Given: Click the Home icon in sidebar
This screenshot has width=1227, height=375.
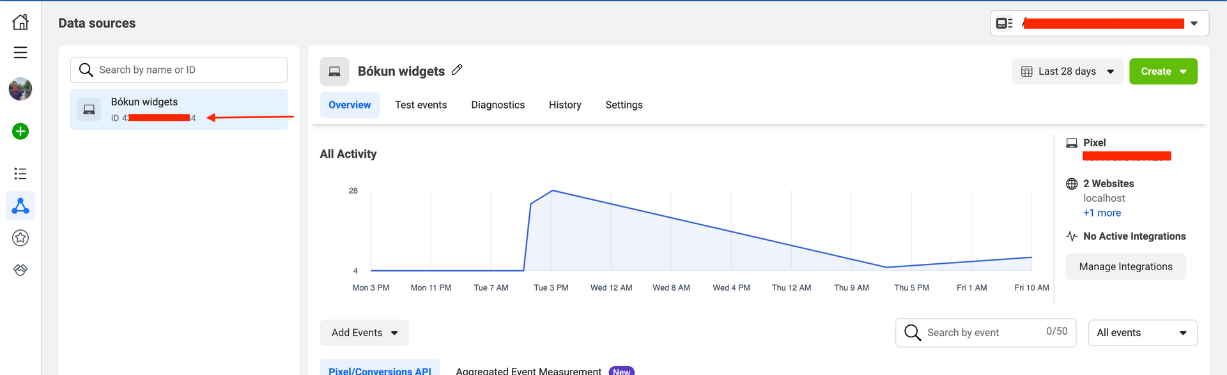Looking at the screenshot, I should tap(20, 22).
